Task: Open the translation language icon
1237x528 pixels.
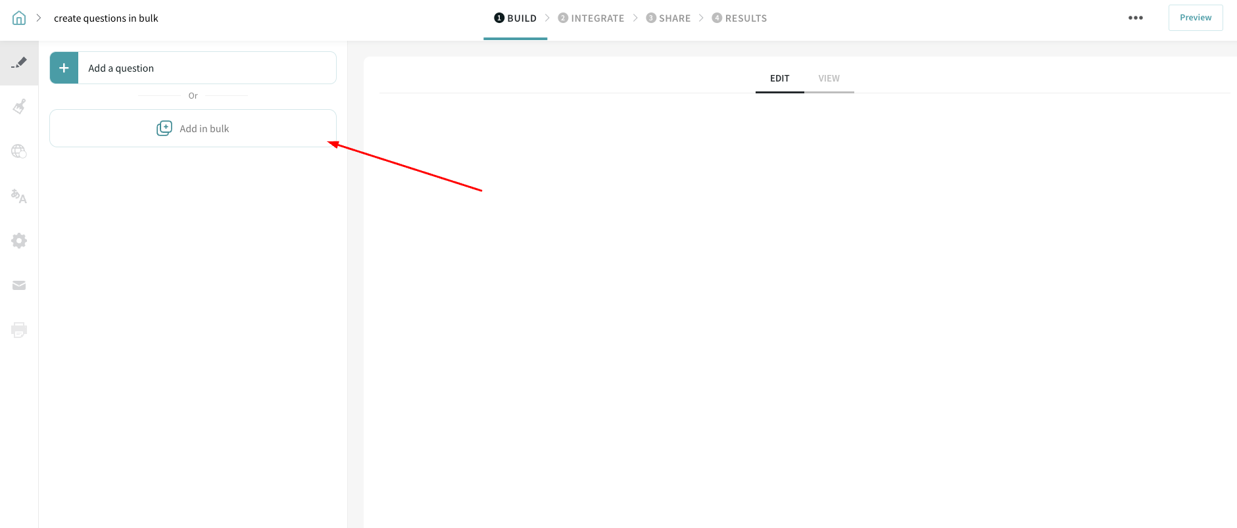Action: point(19,196)
